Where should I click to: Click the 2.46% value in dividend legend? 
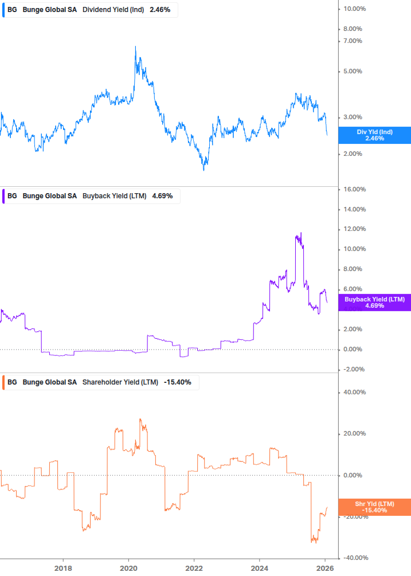click(x=160, y=10)
